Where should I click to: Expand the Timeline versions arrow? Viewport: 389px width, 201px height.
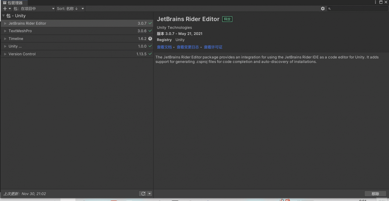coord(5,39)
